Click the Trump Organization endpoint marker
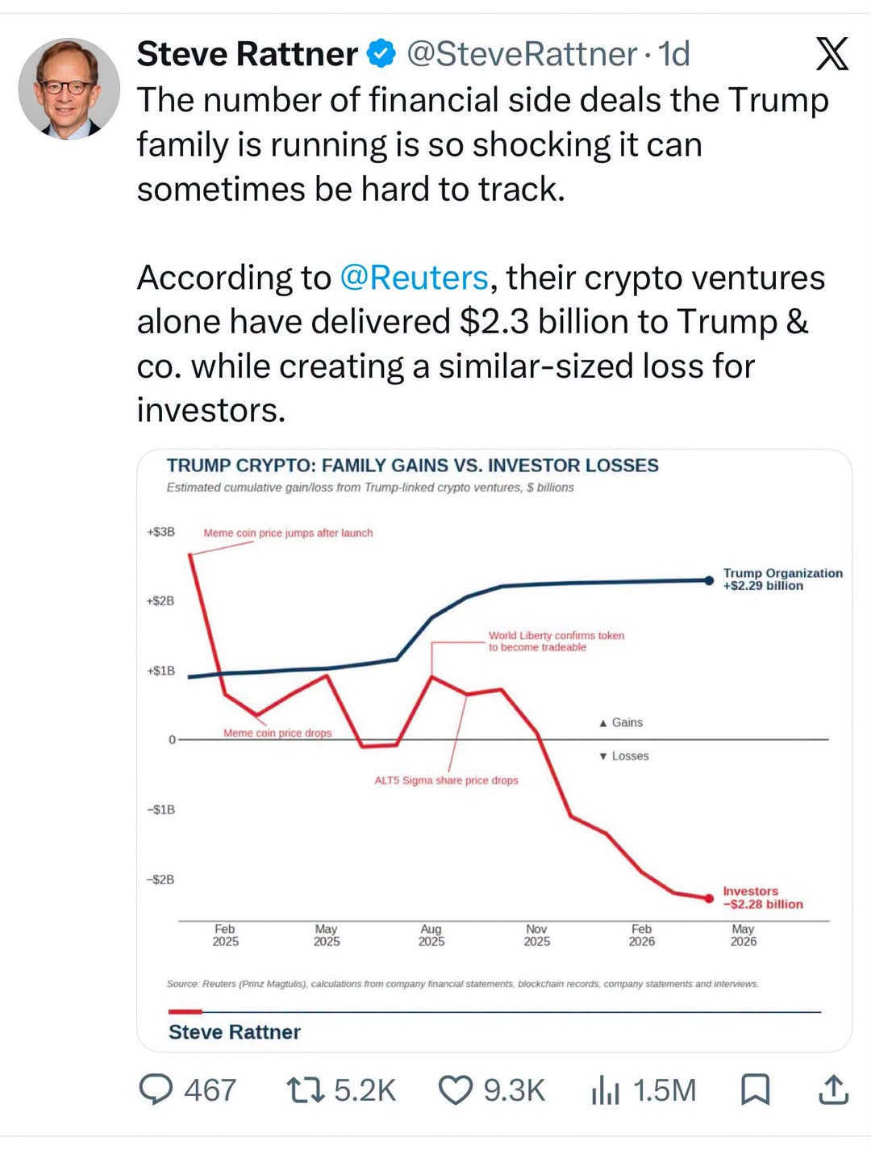This screenshot has height=1150, width=871. point(709,580)
